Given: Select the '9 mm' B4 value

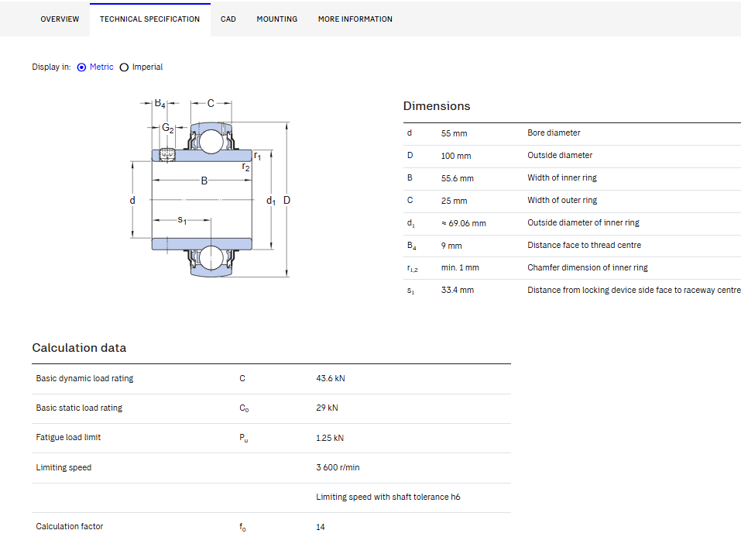Looking at the screenshot, I should click(451, 246).
